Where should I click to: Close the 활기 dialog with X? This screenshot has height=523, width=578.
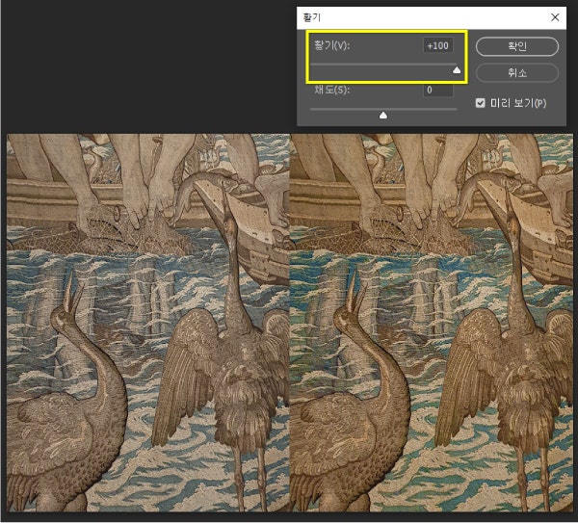(x=554, y=17)
